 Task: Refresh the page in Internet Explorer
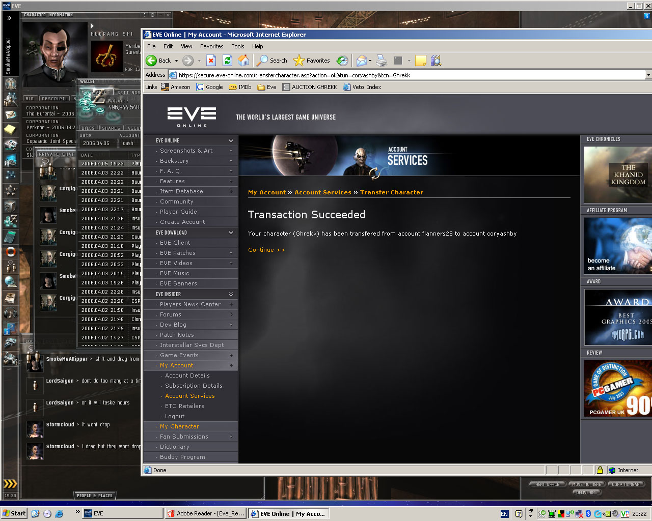pyautogui.click(x=227, y=61)
